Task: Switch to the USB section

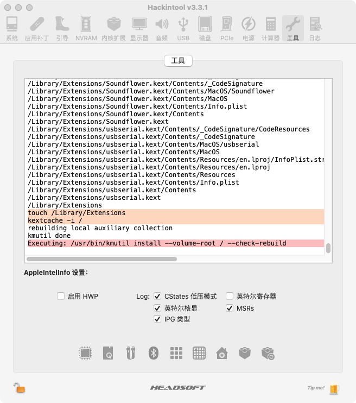Action: click(x=183, y=28)
